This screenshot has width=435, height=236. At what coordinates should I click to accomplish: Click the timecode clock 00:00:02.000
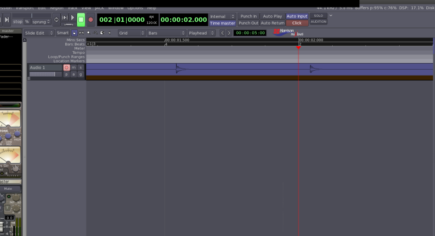[184, 20]
